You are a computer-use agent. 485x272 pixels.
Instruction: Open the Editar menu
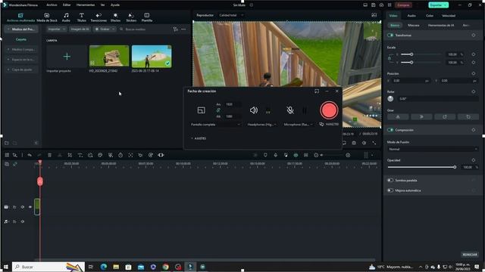tap(67, 5)
